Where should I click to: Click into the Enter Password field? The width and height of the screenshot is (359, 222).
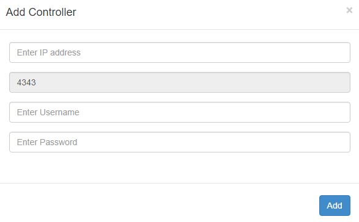[x=180, y=142]
